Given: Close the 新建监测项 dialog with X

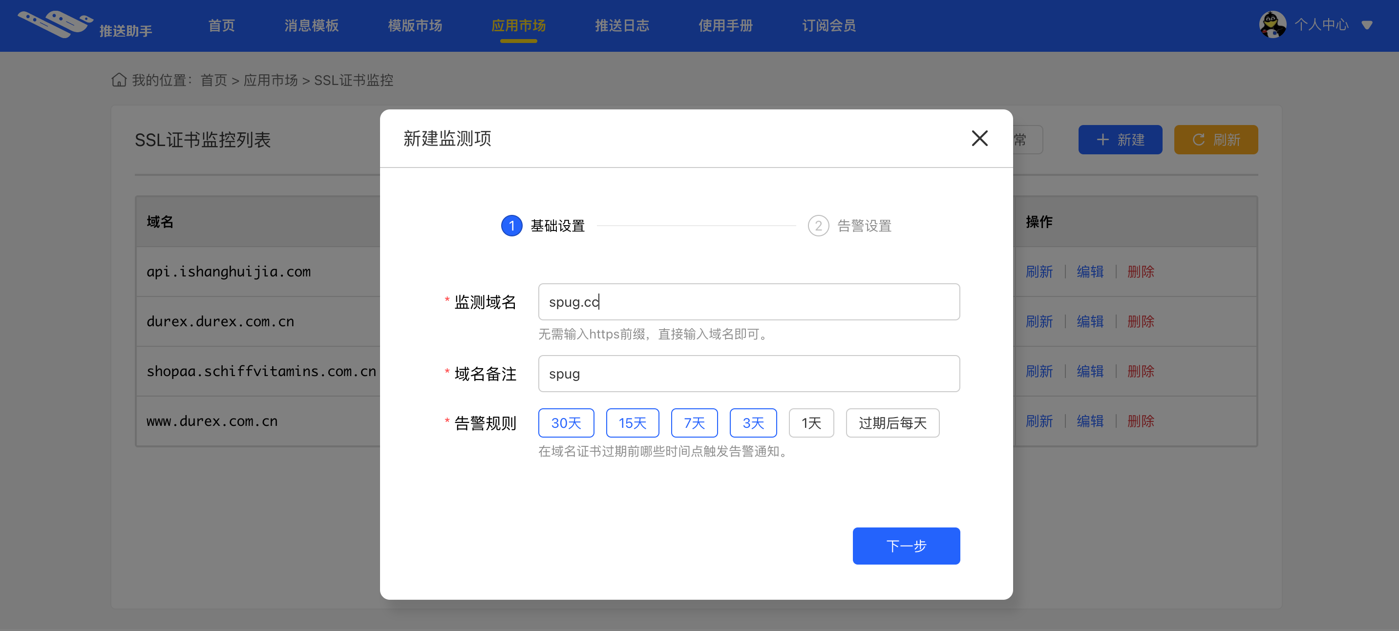Looking at the screenshot, I should click(x=979, y=138).
